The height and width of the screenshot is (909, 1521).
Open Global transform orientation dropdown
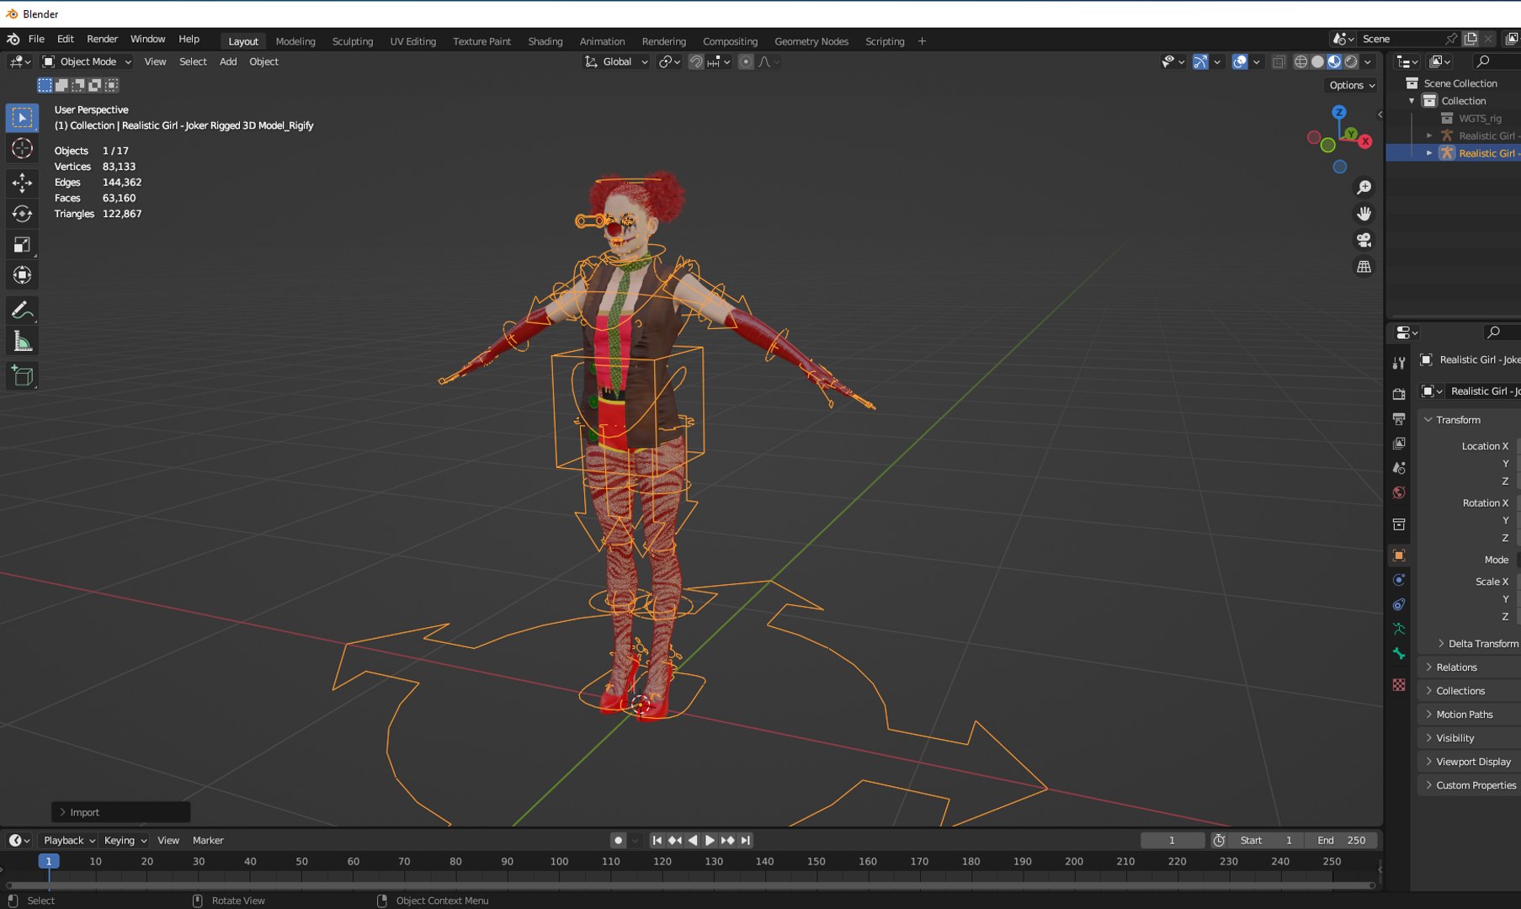click(616, 61)
